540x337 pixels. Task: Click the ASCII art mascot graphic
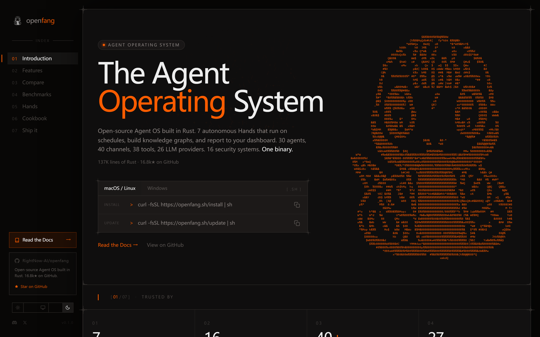(432, 147)
